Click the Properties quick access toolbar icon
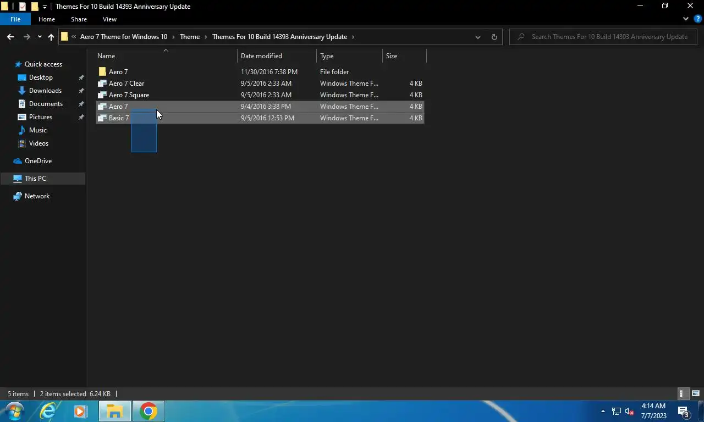Viewport: 704px width, 422px height. click(23, 7)
